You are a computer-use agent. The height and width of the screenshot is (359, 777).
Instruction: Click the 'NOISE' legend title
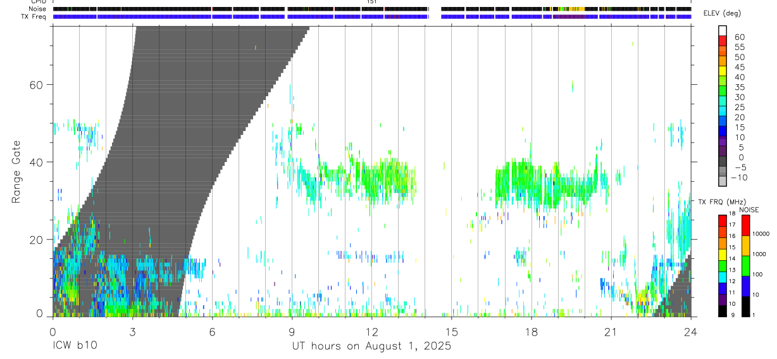(x=749, y=210)
